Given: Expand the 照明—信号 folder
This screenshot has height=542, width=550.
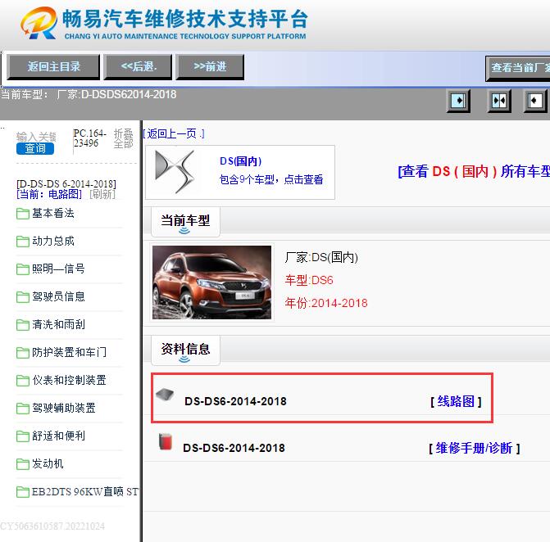Looking at the screenshot, I should coord(58,269).
